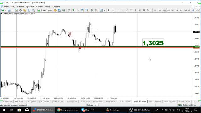Open the Вид menu

(x=13, y=7)
